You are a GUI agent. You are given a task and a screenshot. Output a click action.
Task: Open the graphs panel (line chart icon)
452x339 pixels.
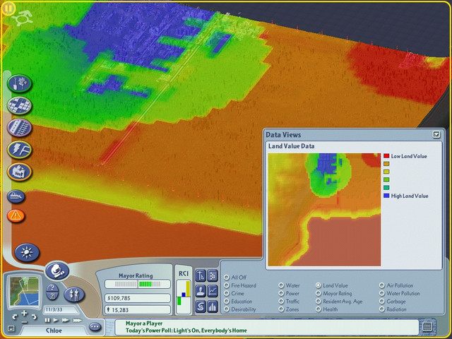tap(213, 291)
